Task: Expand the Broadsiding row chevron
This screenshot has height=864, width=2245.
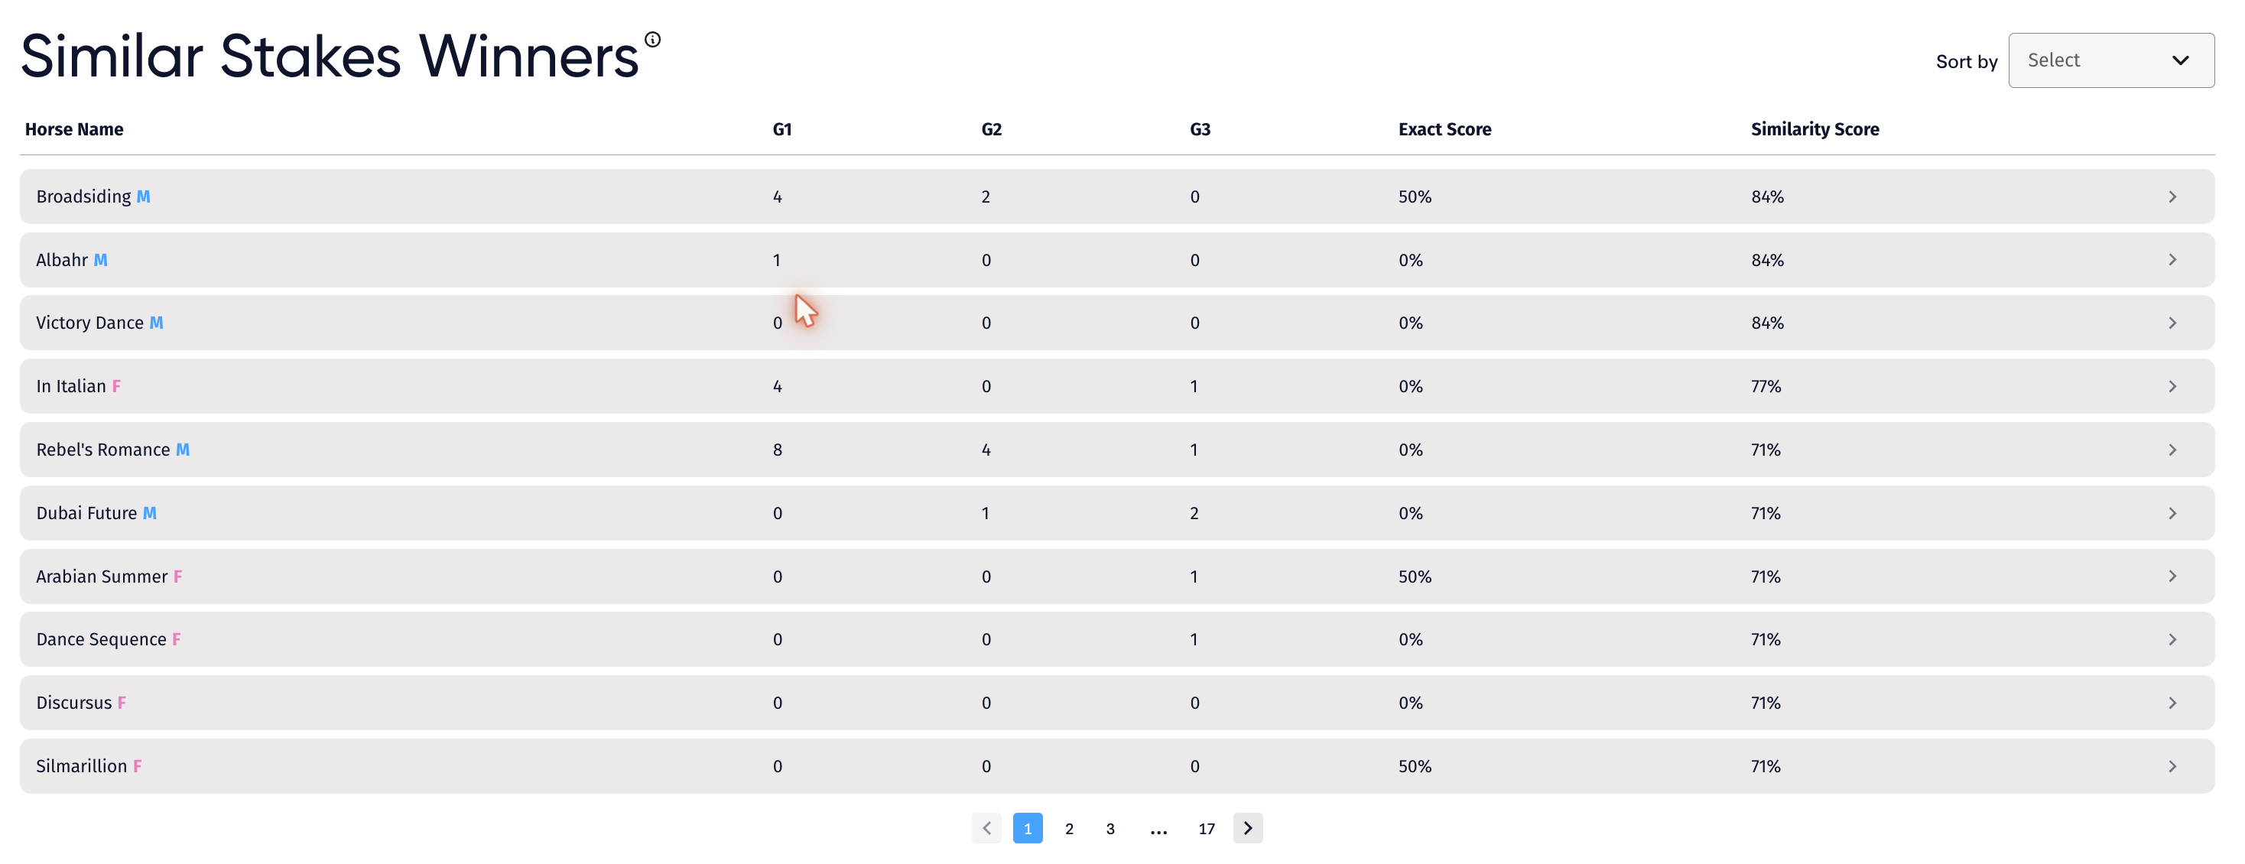Action: click(2172, 197)
